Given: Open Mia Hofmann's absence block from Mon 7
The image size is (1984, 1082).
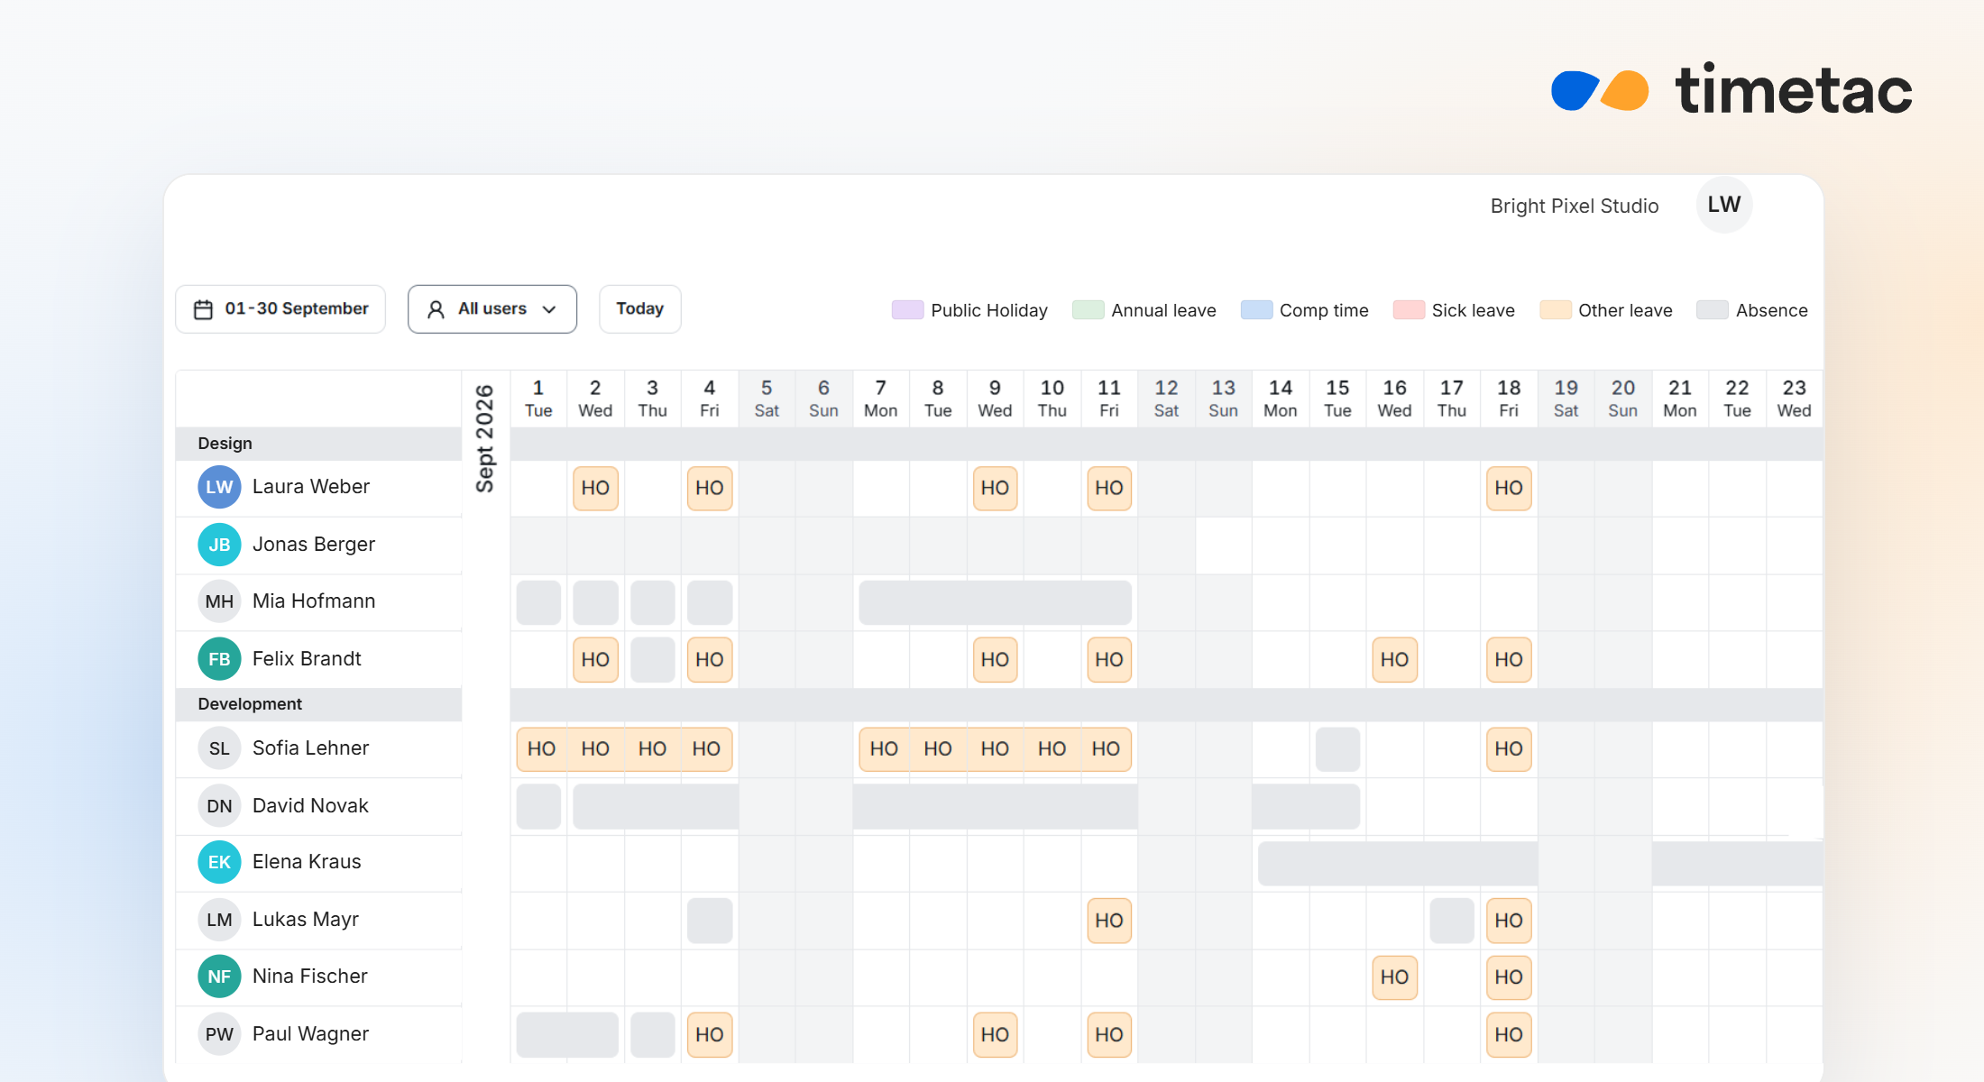Looking at the screenshot, I should [995, 602].
